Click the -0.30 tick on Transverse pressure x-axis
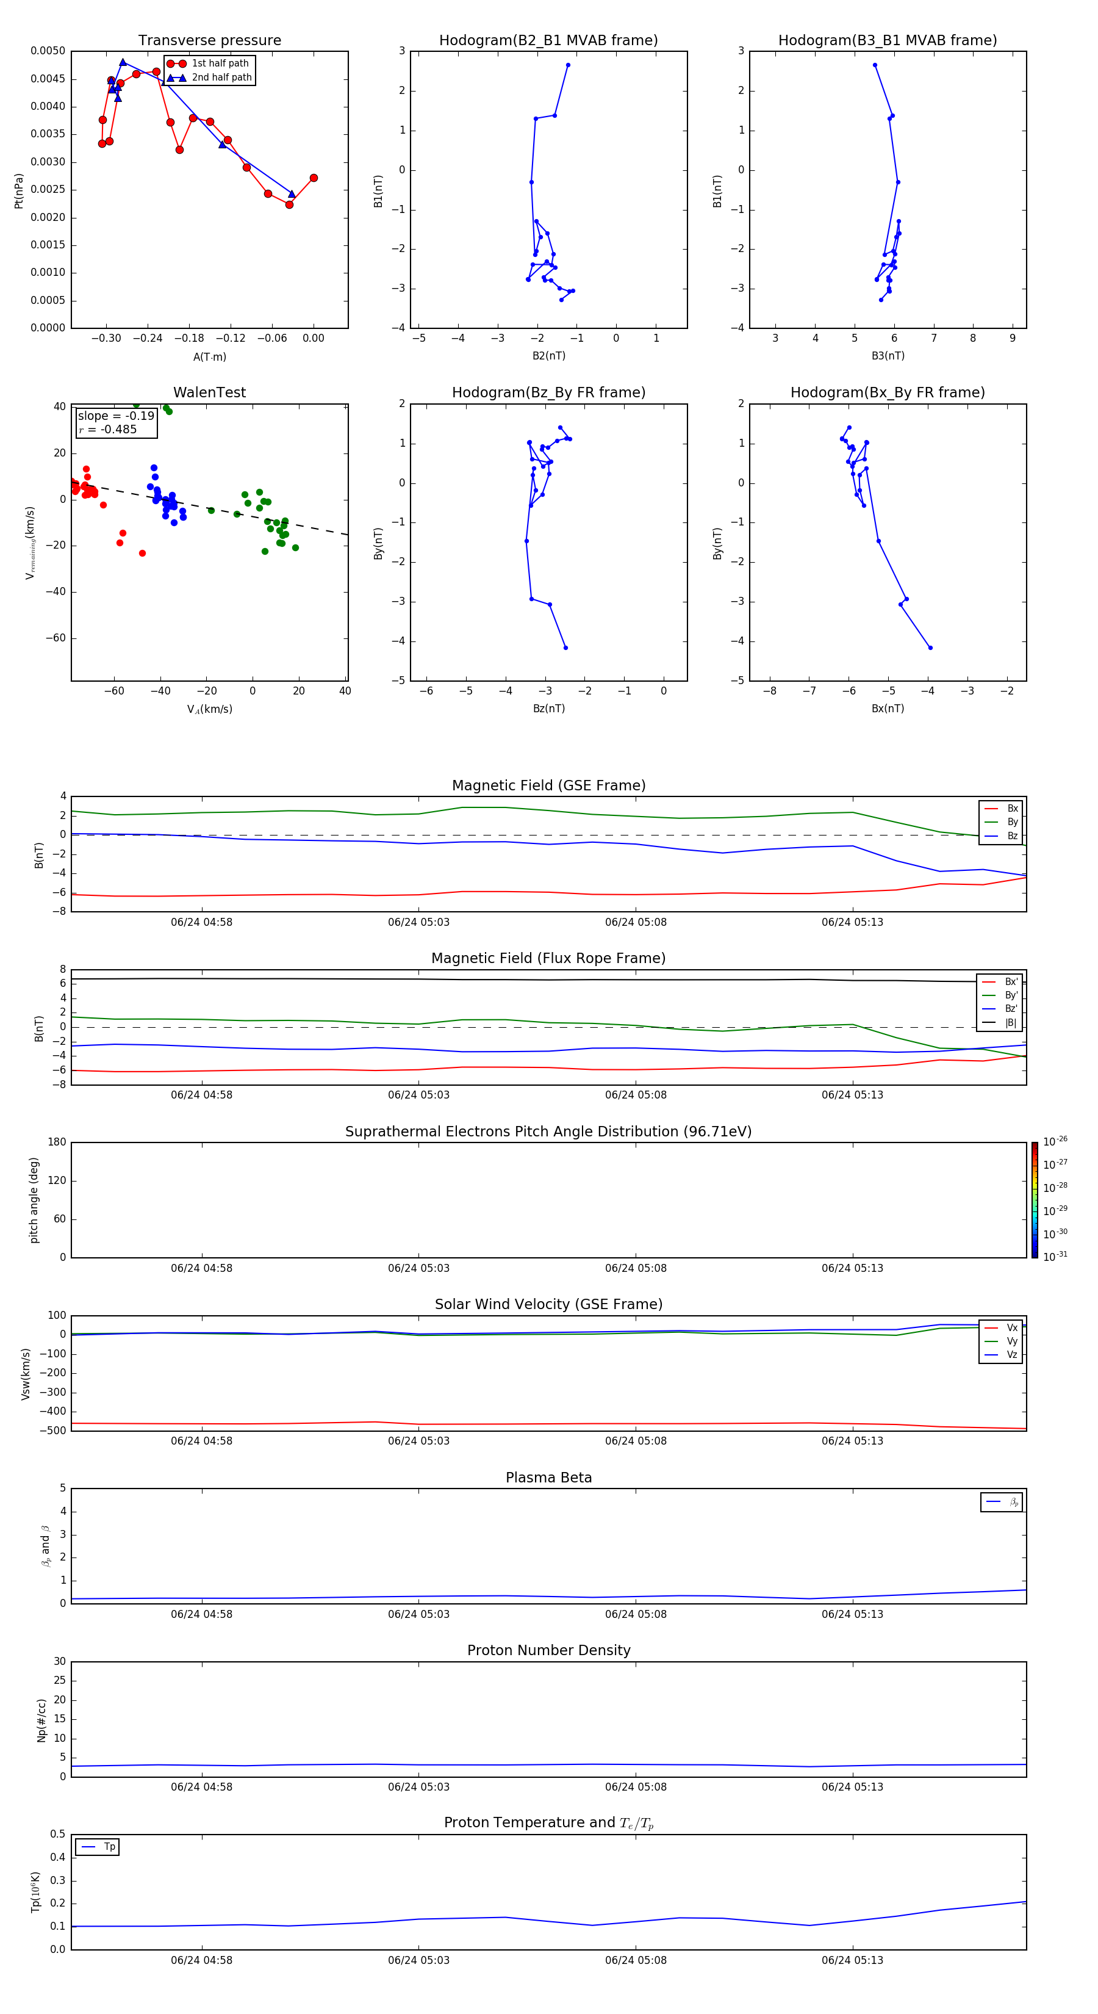Image resolution: width=1098 pixels, height=2014 pixels. (106, 339)
